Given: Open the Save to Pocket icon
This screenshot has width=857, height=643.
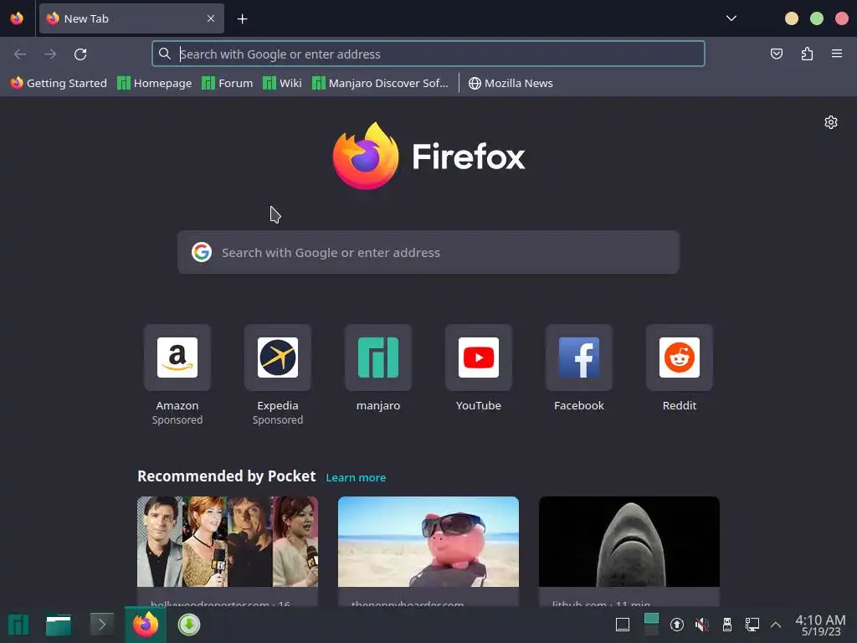Looking at the screenshot, I should [776, 54].
